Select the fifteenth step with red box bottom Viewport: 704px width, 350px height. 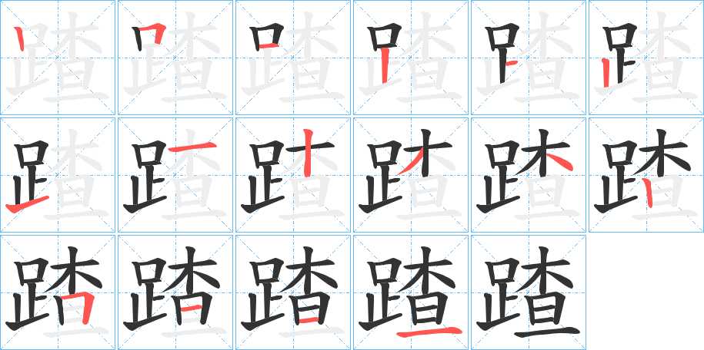(x=293, y=292)
